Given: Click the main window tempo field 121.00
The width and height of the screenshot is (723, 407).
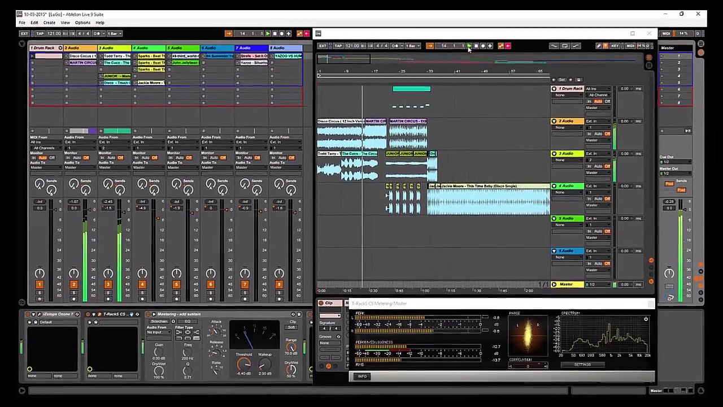Looking at the screenshot, I should coord(55,34).
